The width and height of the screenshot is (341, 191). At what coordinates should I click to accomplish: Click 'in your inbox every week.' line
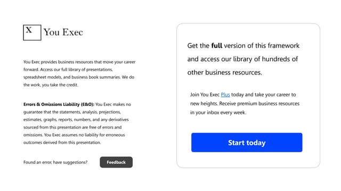[x=218, y=112]
